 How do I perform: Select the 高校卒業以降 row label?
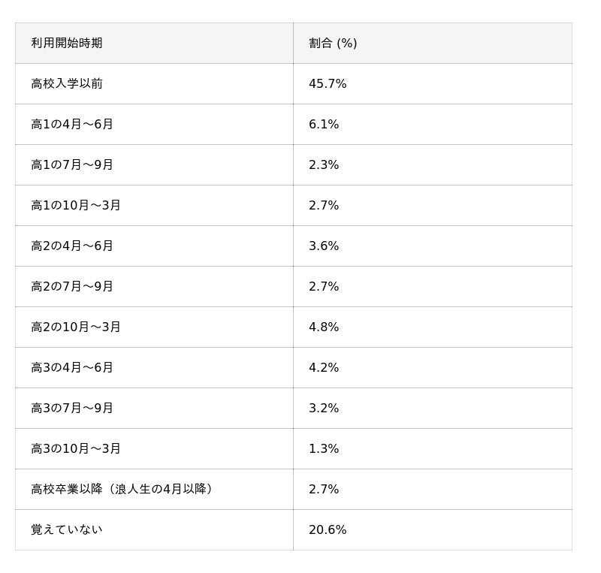point(124,490)
